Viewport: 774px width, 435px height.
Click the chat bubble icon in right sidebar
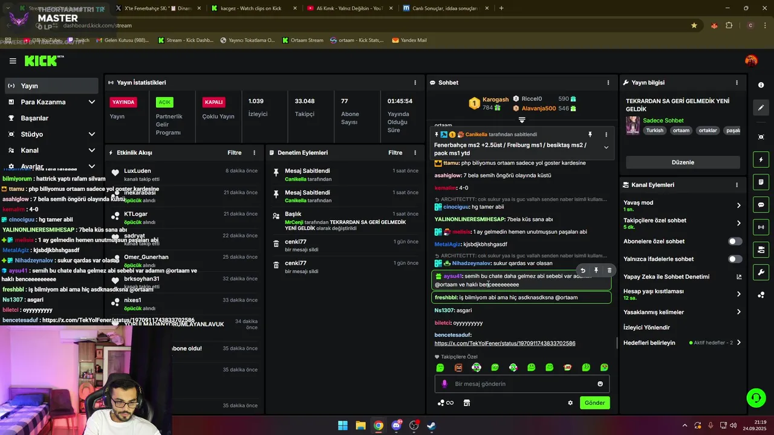tap(761, 205)
